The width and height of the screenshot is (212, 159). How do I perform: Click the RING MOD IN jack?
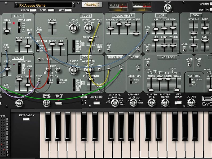coord(109,69)
